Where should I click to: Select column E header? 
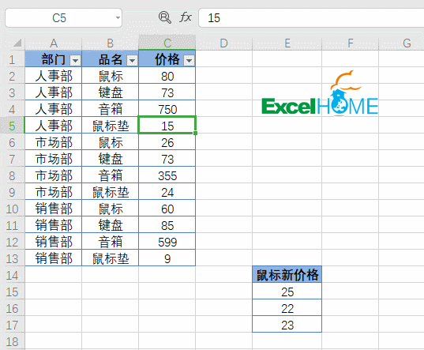coord(287,43)
